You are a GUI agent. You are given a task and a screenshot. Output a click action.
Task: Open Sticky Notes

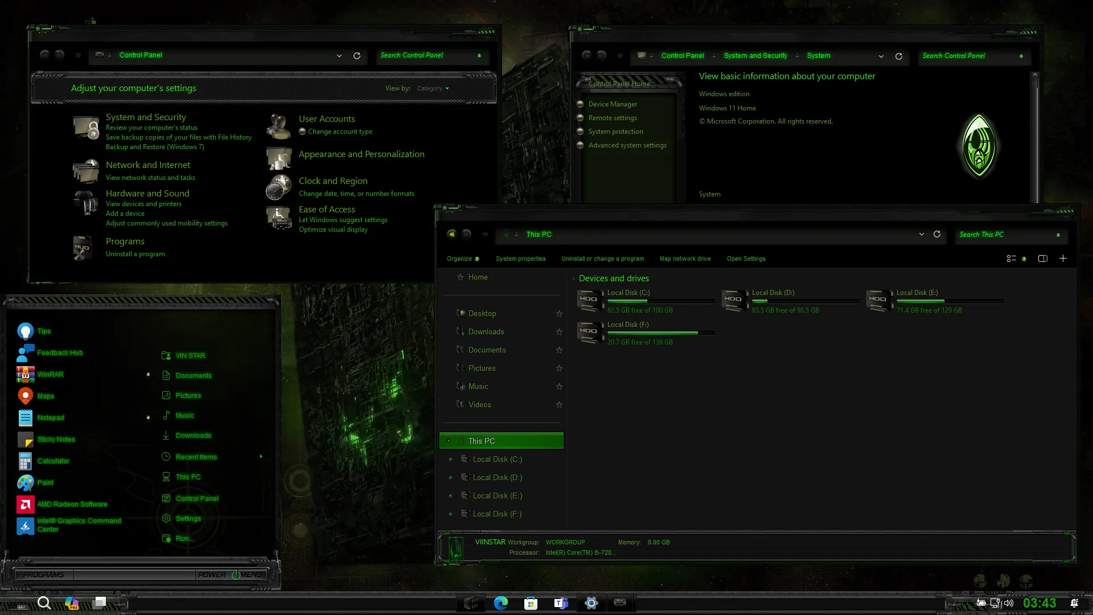tap(55, 439)
